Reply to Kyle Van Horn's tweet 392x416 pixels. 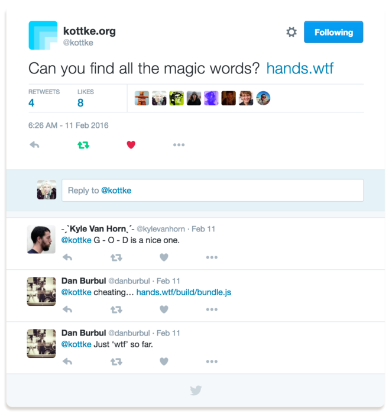click(x=67, y=257)
